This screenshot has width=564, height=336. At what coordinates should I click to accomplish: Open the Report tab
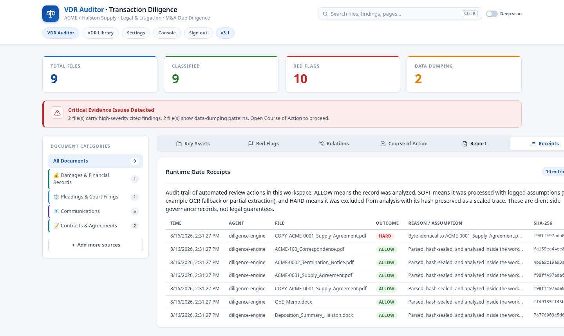474,144
